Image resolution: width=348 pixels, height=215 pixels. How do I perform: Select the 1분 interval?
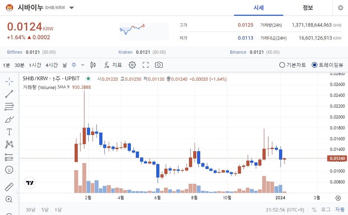pyautogui.click(x=7, y=65)
